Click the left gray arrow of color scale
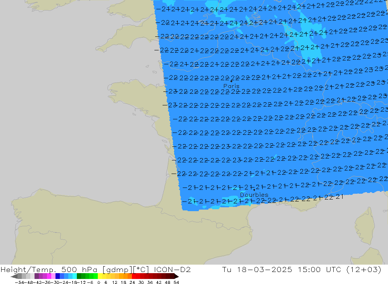Viewport: 388px width, 284px height. pos(14,276)
